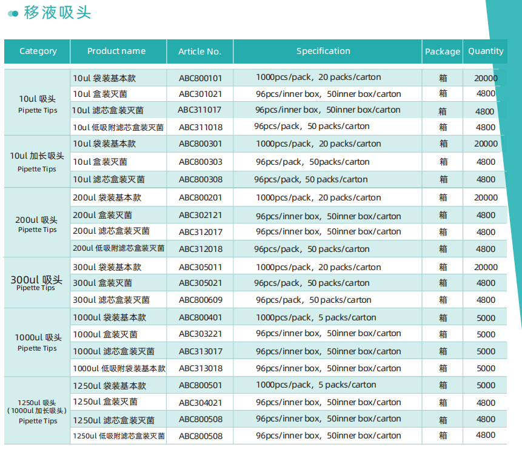Select the Package column header

click(x=442, y=51)
